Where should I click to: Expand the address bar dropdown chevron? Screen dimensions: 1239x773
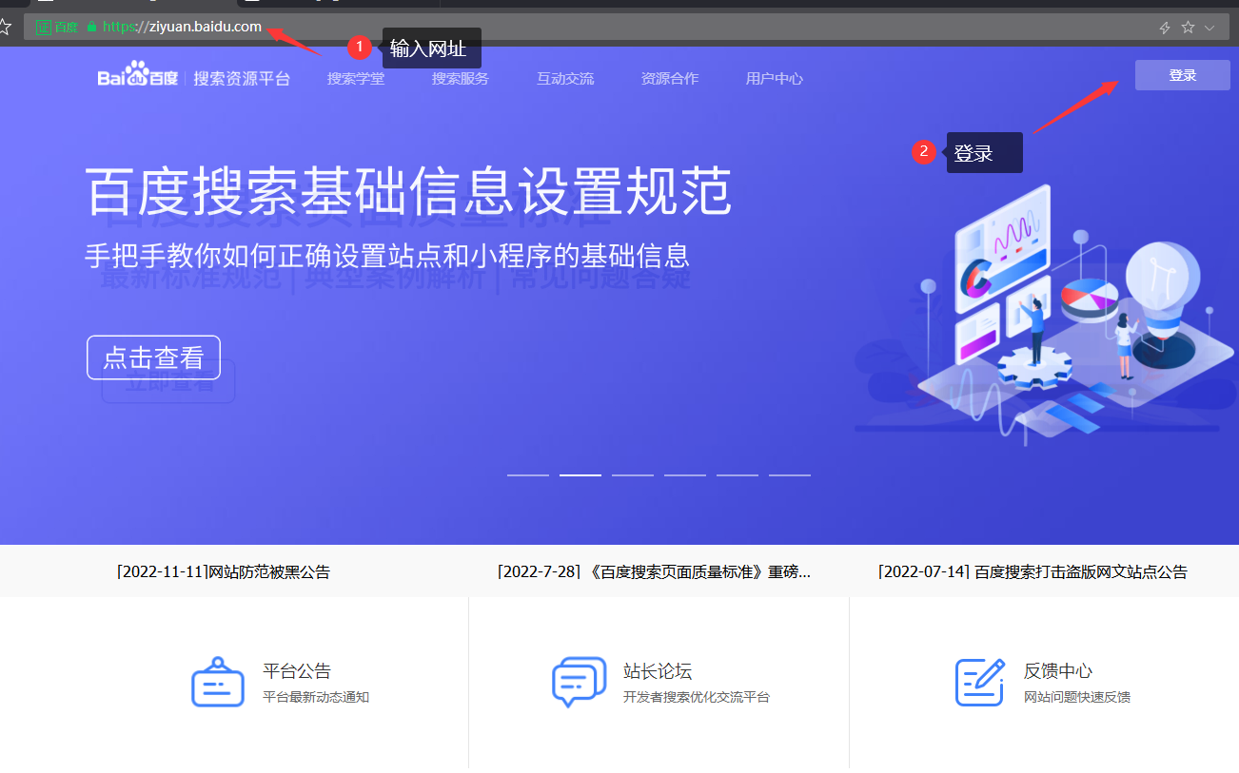[x=1209, y=28]
